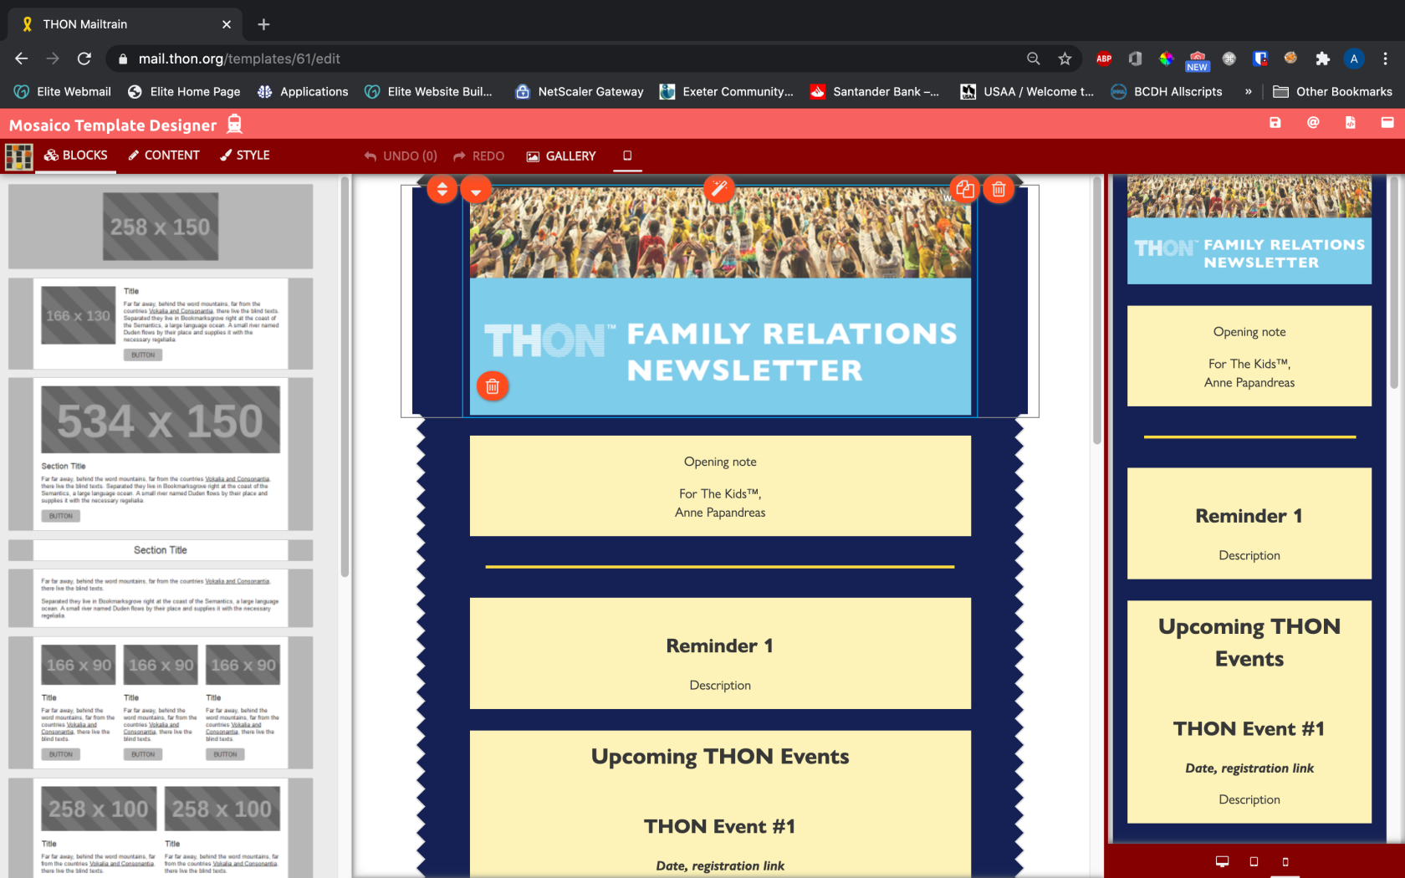Click the Mosaico grid logo icon

click(18, 156)
